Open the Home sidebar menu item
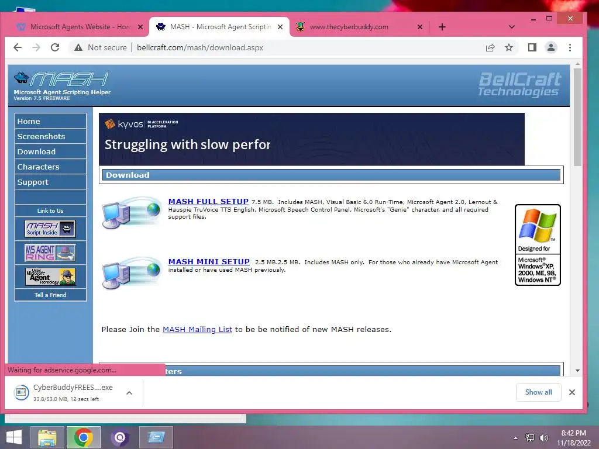The image size is (599, 449). click(50, 121)
